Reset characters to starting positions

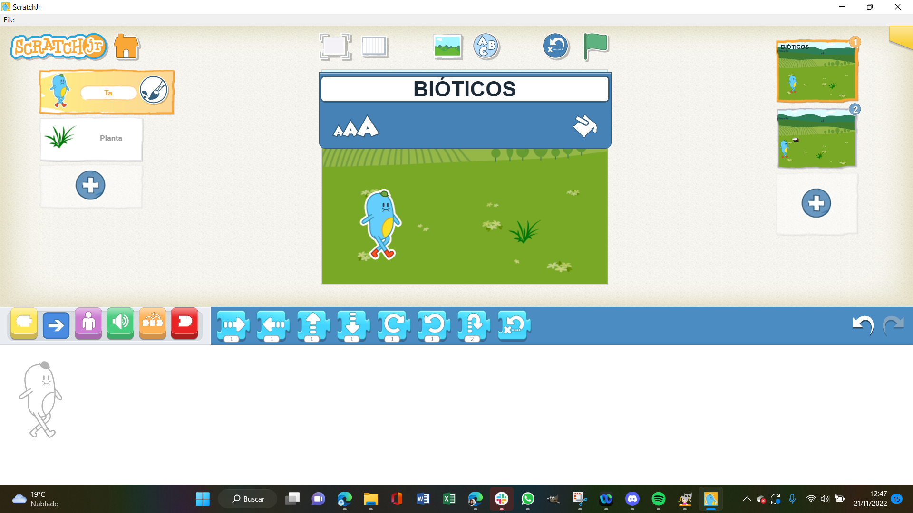556,47
